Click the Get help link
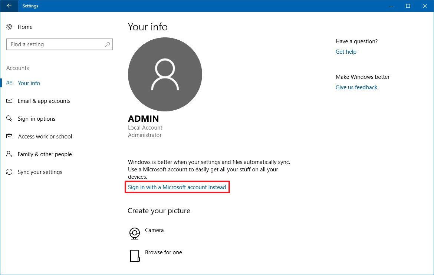This screenshot has height=275, width=434. pyautogui.click(x=346, y=51)
